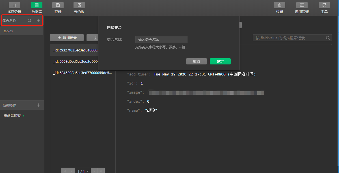This screenshot has width=339, height=173.
Task: Open the 未命名模板 template
Action: point(12,116)
